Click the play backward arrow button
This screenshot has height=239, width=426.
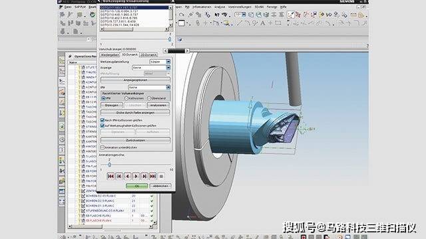coord(128,177)
